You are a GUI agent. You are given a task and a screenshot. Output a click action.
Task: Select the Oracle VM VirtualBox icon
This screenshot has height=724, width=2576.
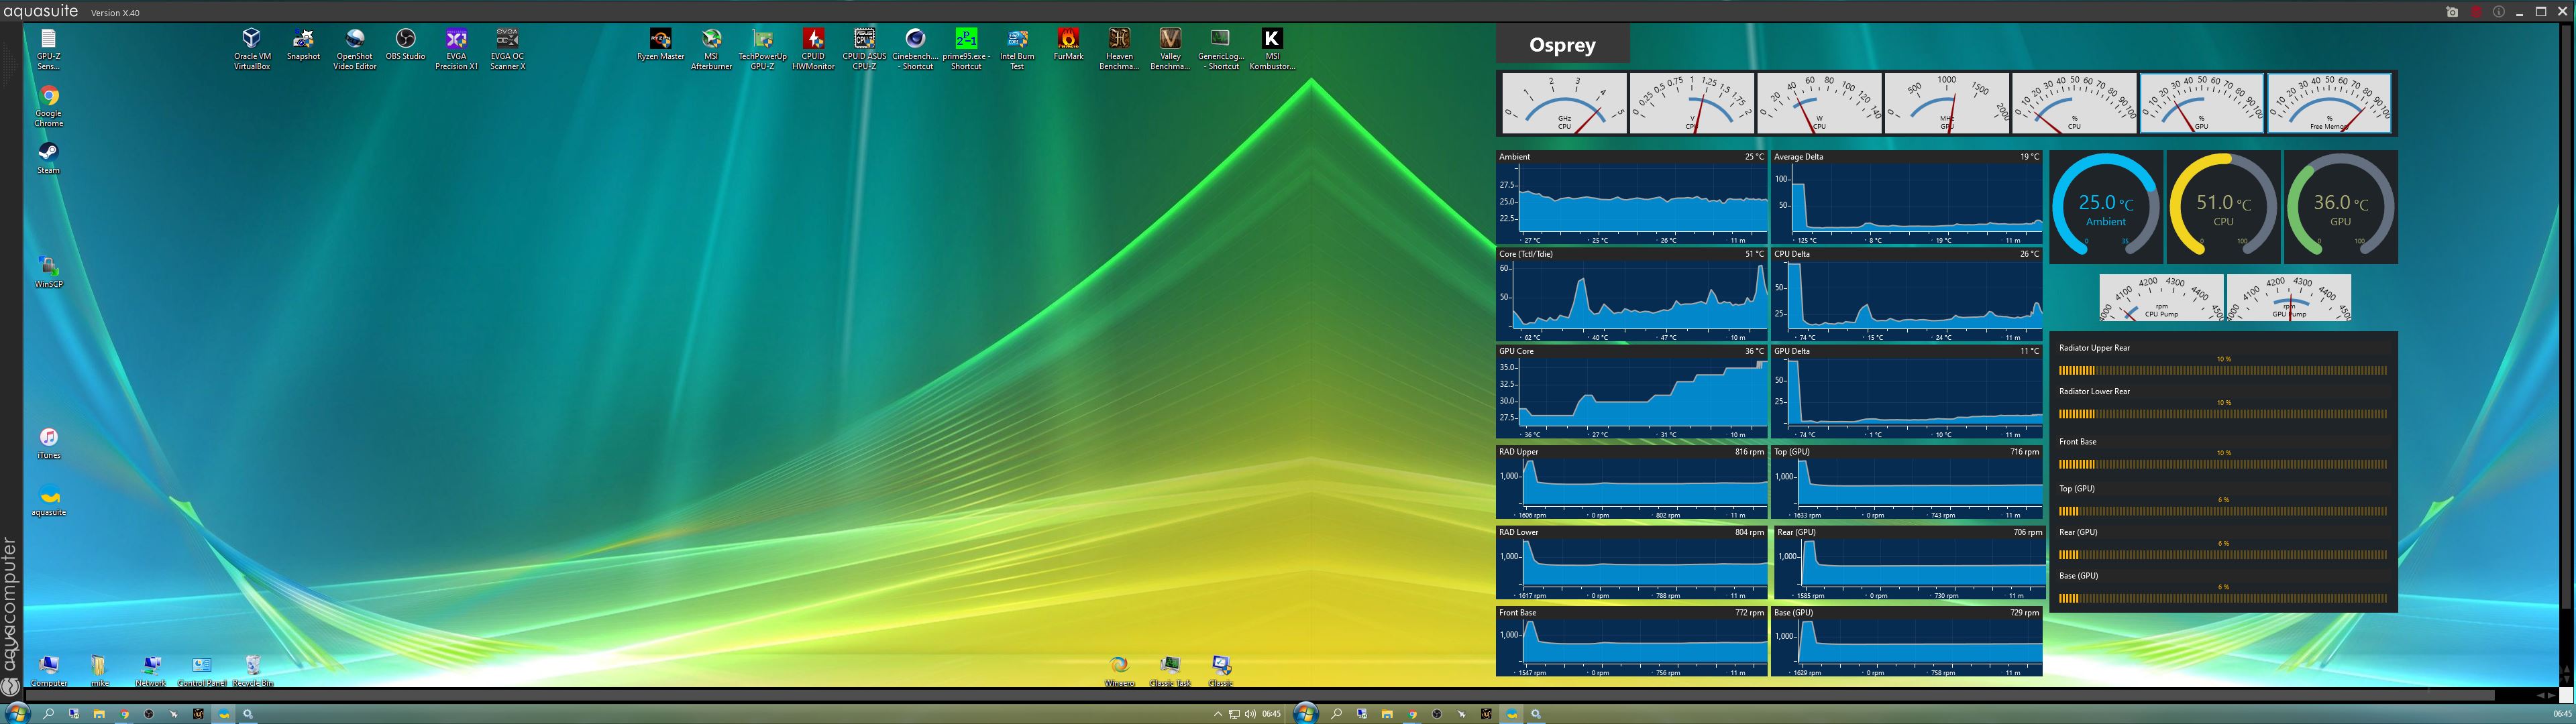pos(252,40)
